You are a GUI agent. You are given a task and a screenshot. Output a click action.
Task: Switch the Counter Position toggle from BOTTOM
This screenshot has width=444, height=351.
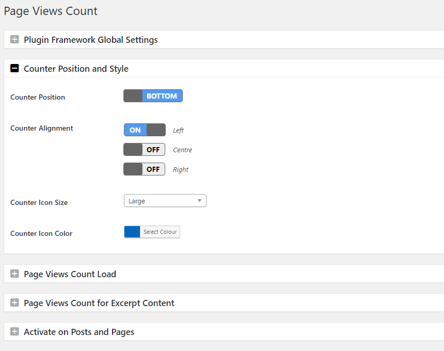pos(153,96)
